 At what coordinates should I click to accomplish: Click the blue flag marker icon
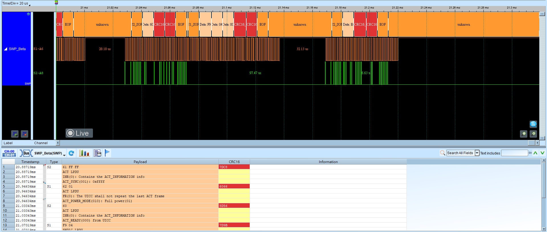coord(107,153)
